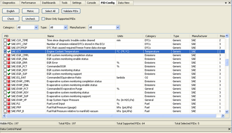Click the scroll down arrow of PID list
The height and width of the screenshot is (133, 232).
pos(227,112)
